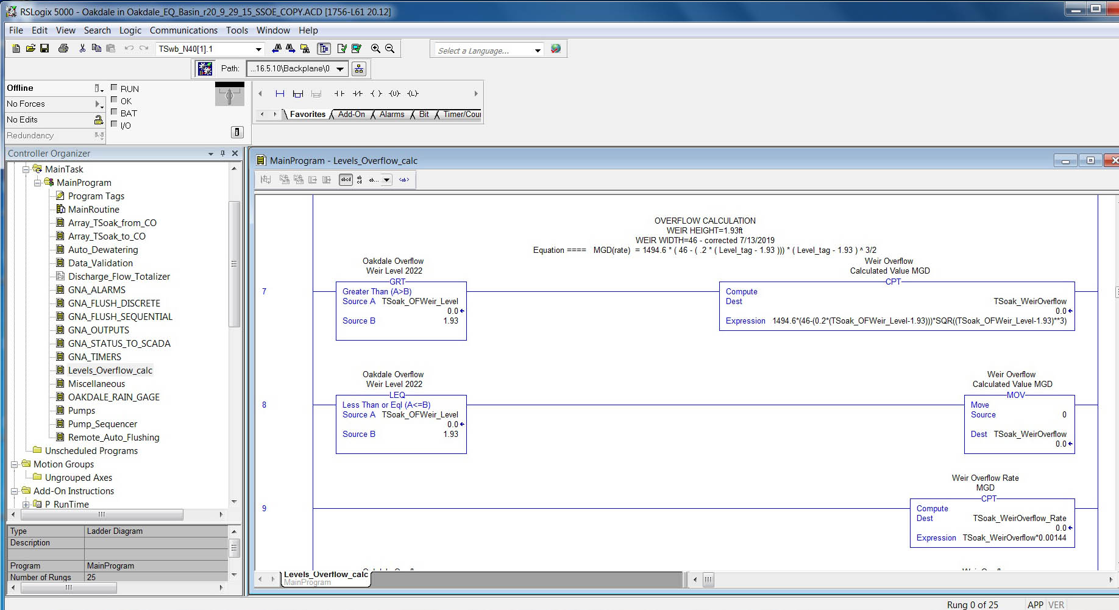Open the Path Backplane dropdown

pyautogui.click(x=340, y=69)
